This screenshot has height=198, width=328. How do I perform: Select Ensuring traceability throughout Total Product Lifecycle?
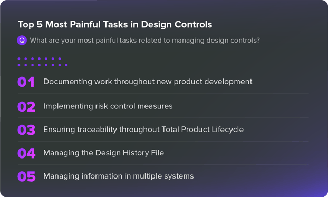tap(143, 130)
